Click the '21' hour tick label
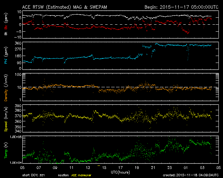 (153, 168)
